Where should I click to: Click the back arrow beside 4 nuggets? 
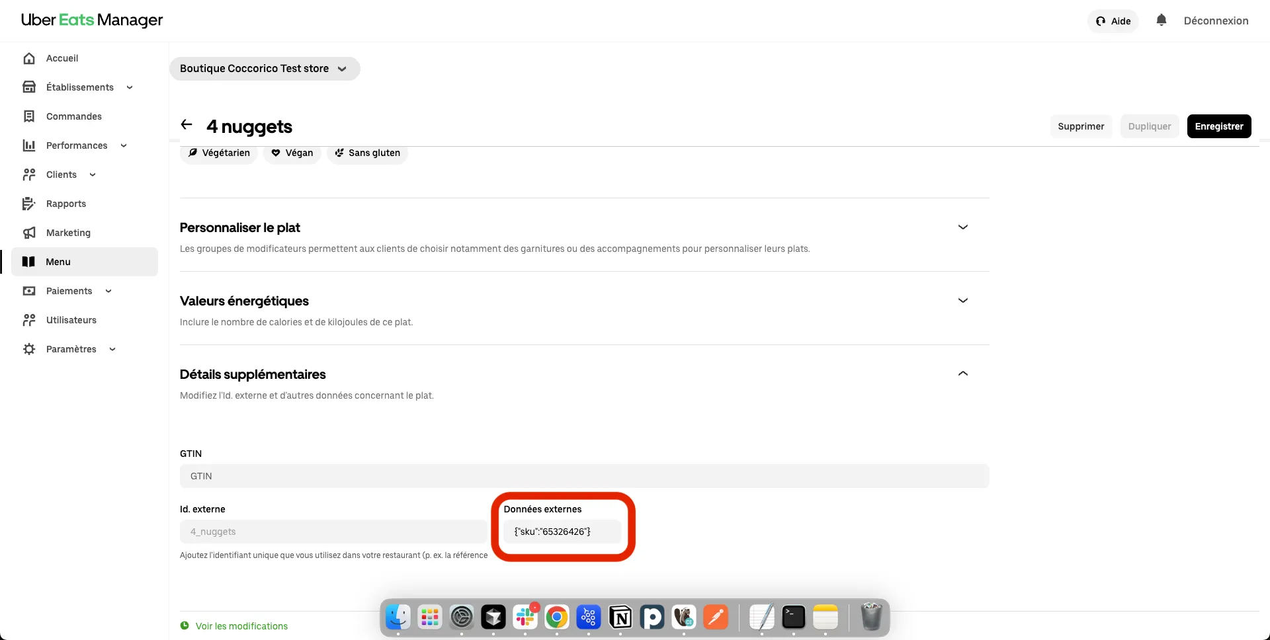[x=187, y=125]
